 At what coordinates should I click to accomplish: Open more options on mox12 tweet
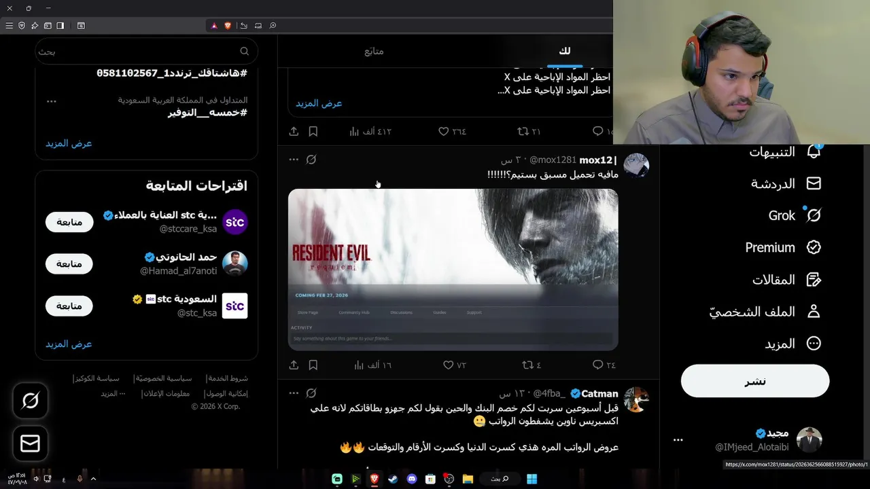click(x=294, y=160)
